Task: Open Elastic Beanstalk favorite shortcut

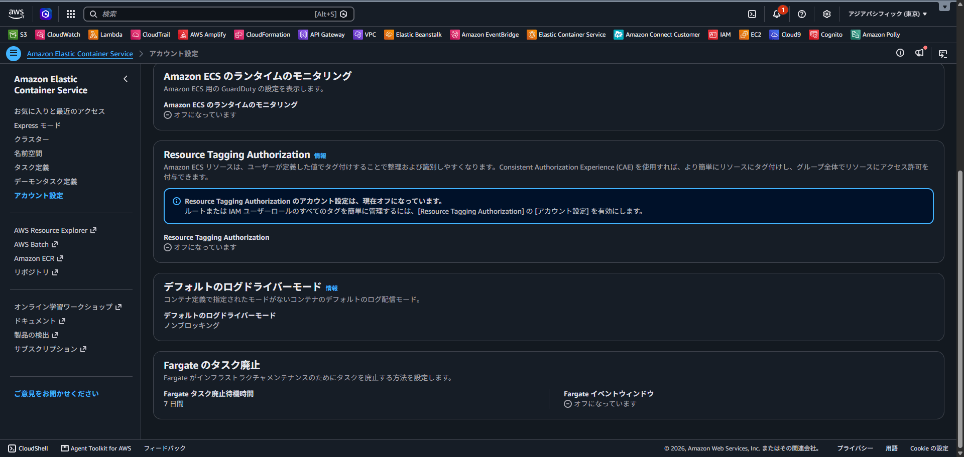Action: pos(413,35)
